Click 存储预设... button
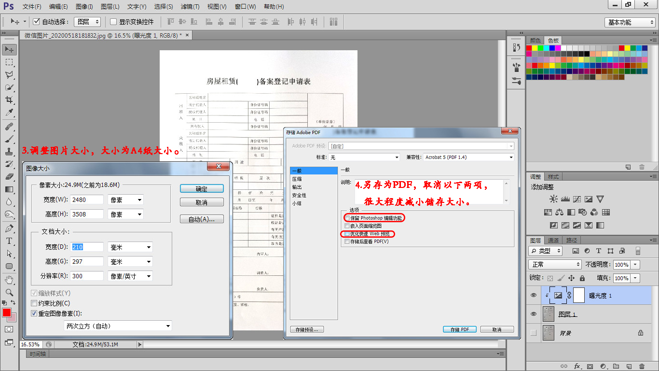Image resolution: width=659 pixels, height=371 pixels. tap(307, 329)
